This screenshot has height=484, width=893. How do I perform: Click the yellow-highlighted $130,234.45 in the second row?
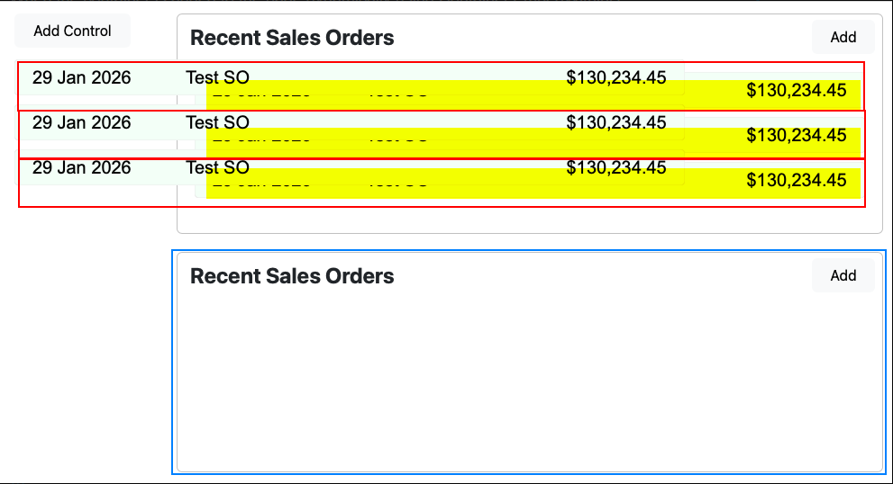pos(797,135)
